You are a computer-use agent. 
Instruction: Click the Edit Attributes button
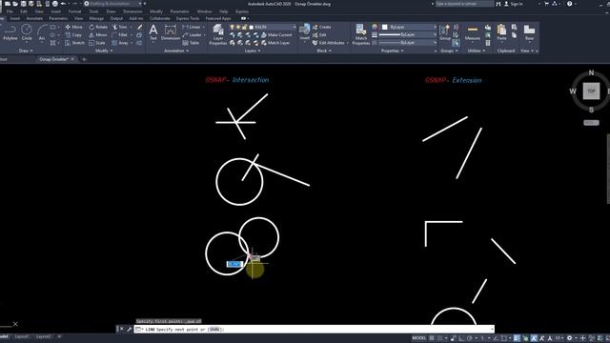[x=329, y=43]
